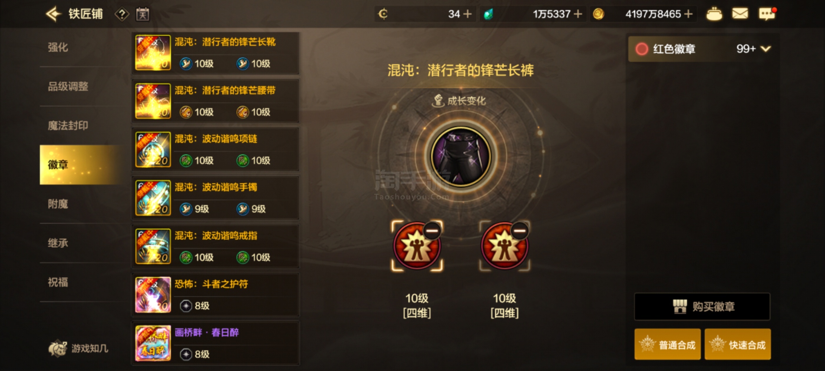Select 混沌：波动谐鸣项链 in equipment list
Viewport: 825px width, 371px height.
[216, 150]
